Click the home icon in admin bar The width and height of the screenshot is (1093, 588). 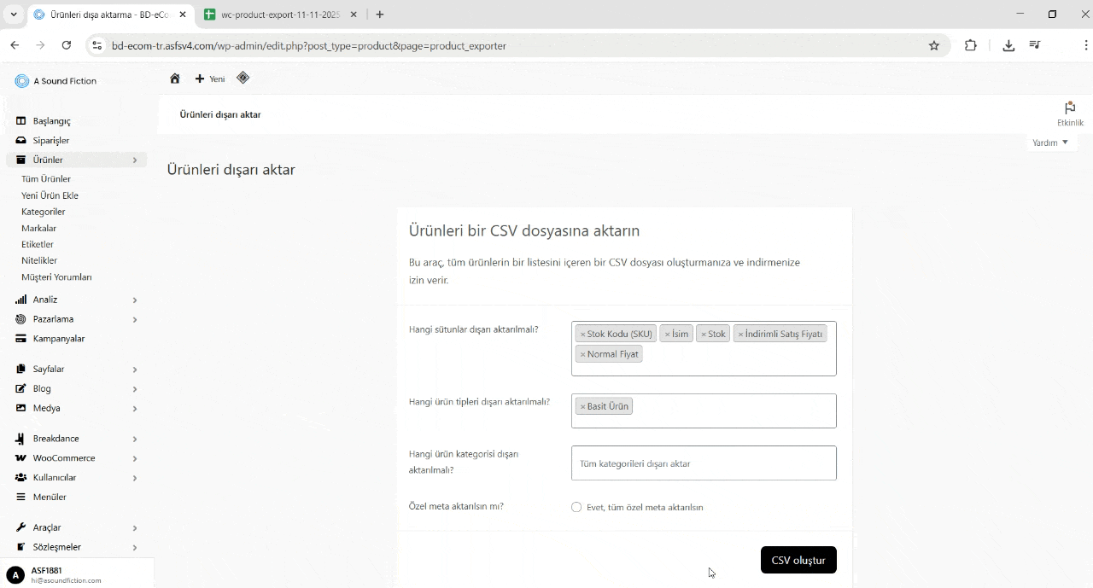pos(175,79)
